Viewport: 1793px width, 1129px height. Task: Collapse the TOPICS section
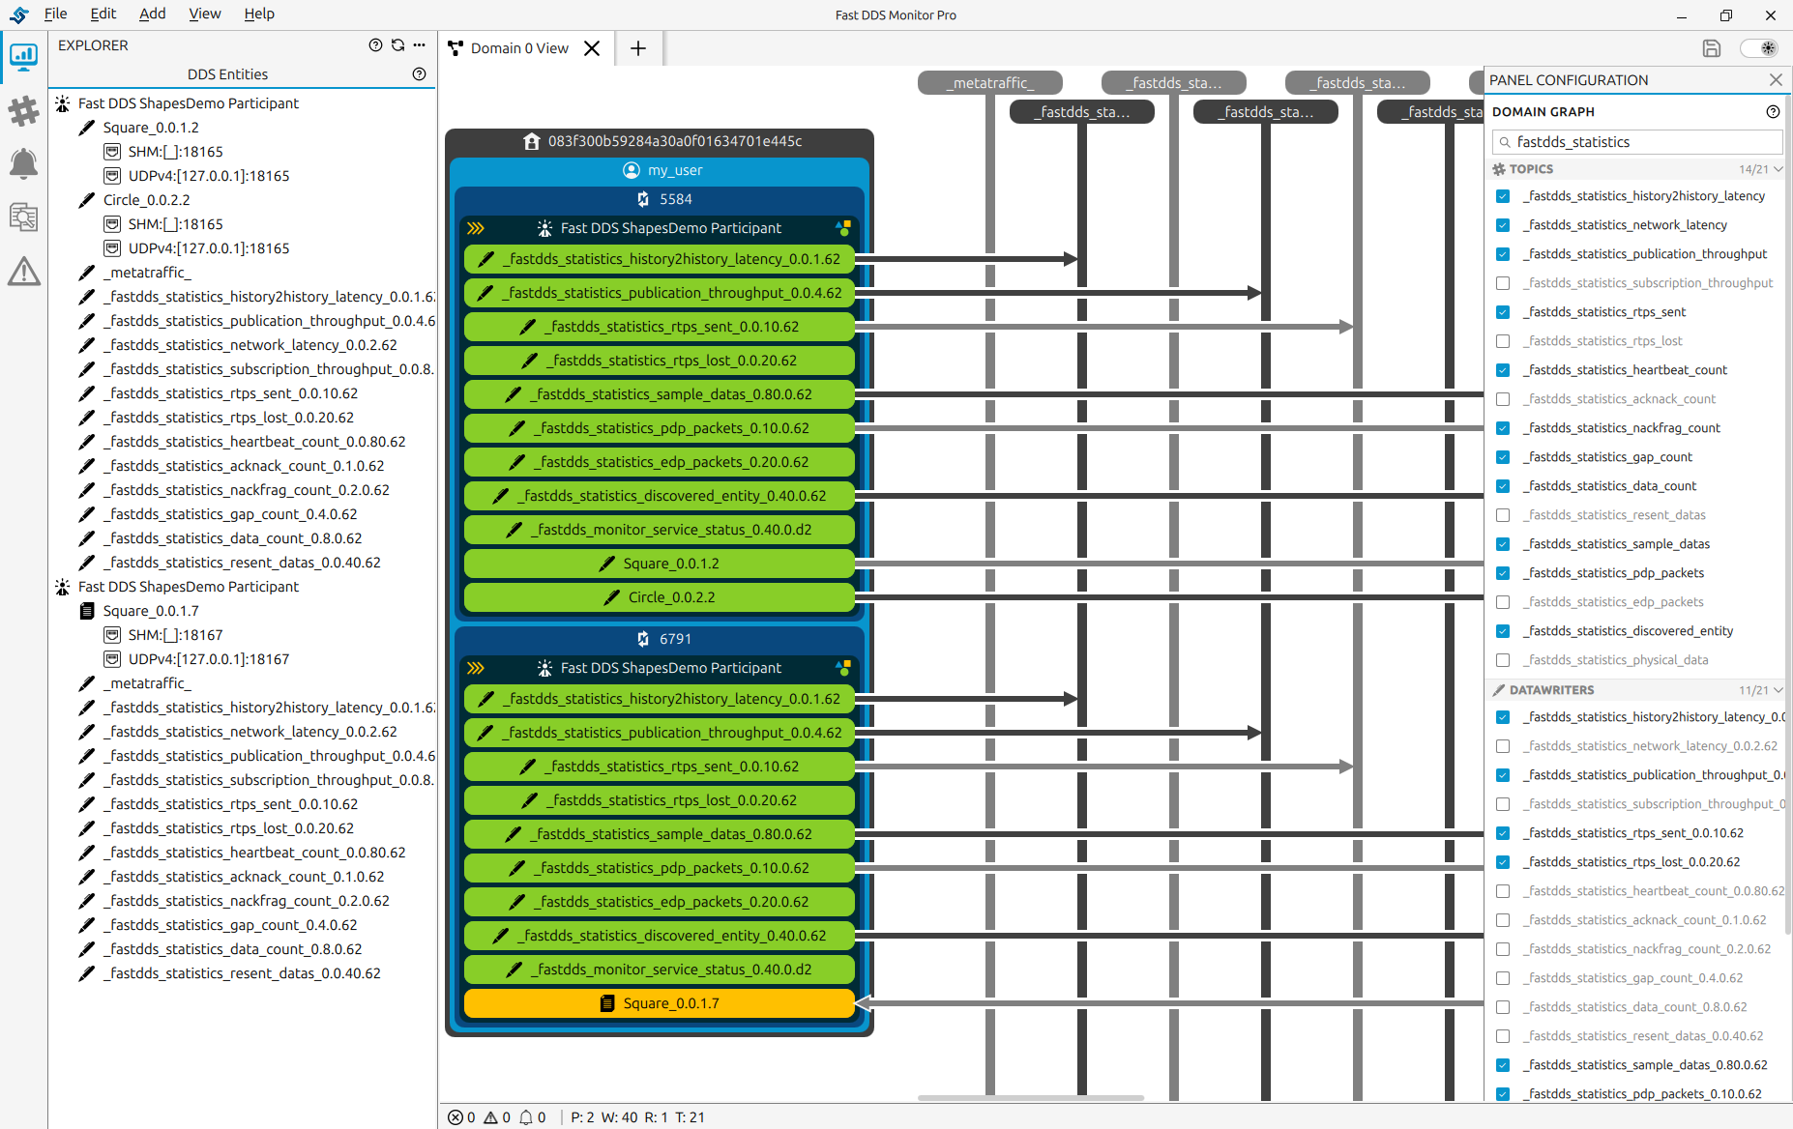1778,169
